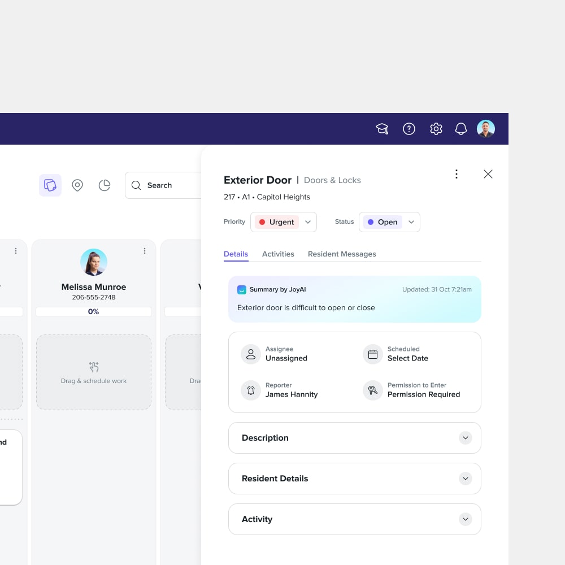Click the 'Updated: 31 Oct 7:21am' timestamp

pyautogui.click(x=437, y=289)
